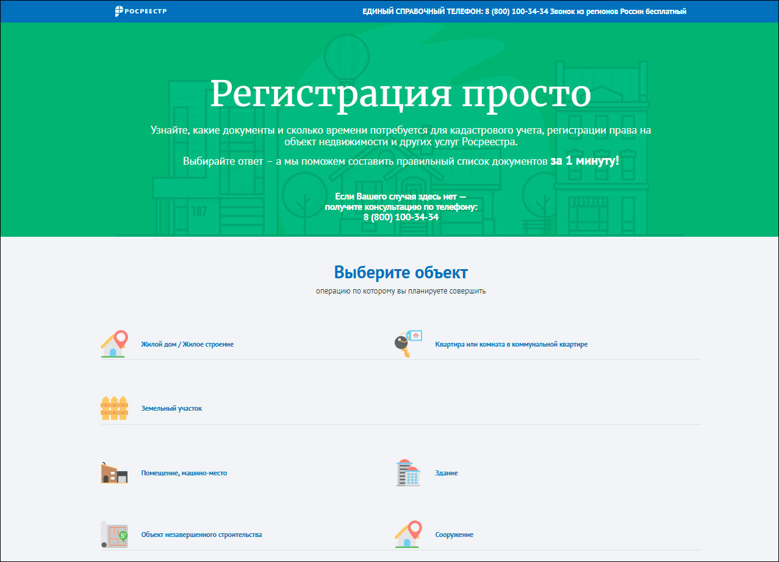
Task: Select the house icon for Жилой дом
Action: (114, 344)
